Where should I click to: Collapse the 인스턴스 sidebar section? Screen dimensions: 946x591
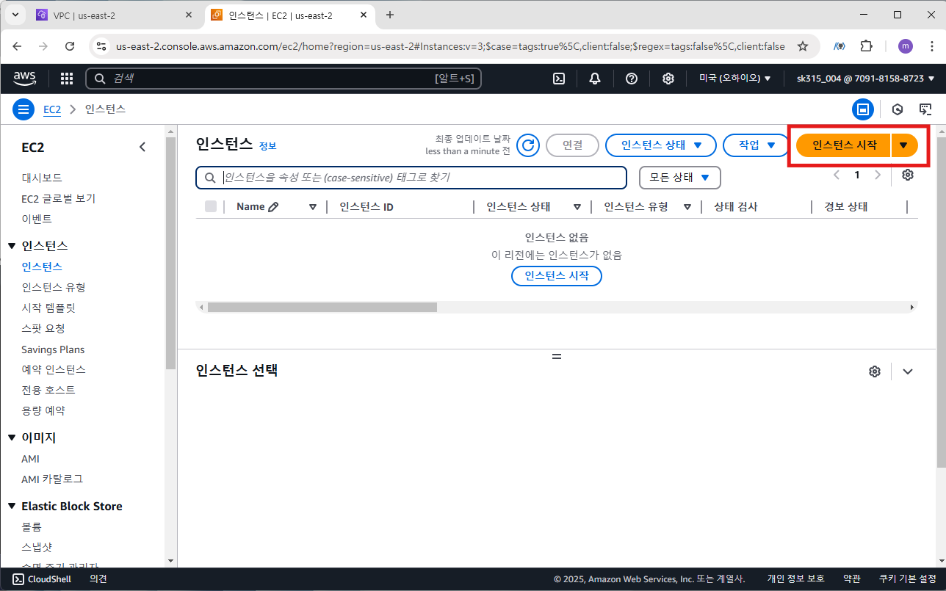pos(12,246)
